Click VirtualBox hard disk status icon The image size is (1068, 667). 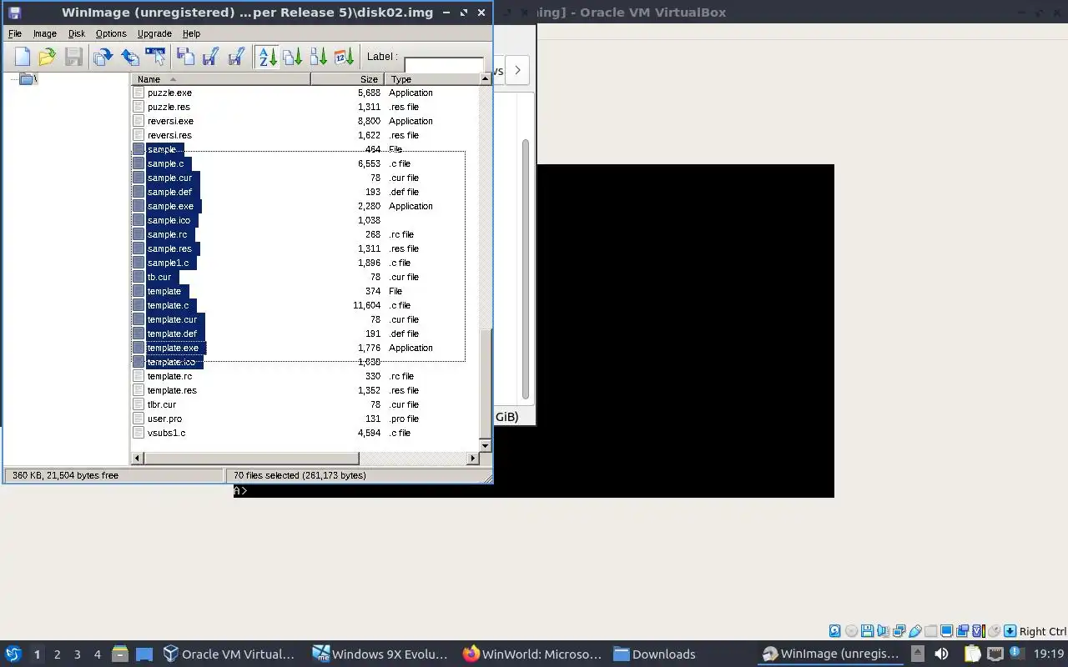pos(835,631)
